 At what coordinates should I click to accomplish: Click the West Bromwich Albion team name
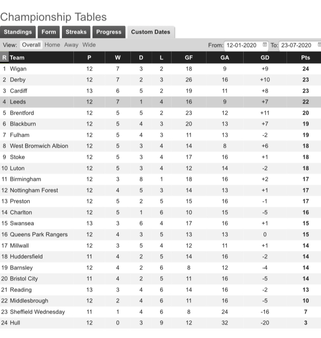(39, 146)
